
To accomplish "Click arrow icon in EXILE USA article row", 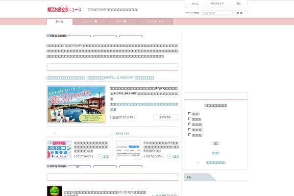I will [170, 156].
